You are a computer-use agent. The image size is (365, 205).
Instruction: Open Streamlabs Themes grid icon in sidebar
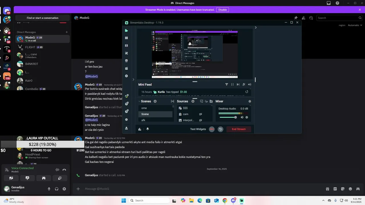(126, 38)
